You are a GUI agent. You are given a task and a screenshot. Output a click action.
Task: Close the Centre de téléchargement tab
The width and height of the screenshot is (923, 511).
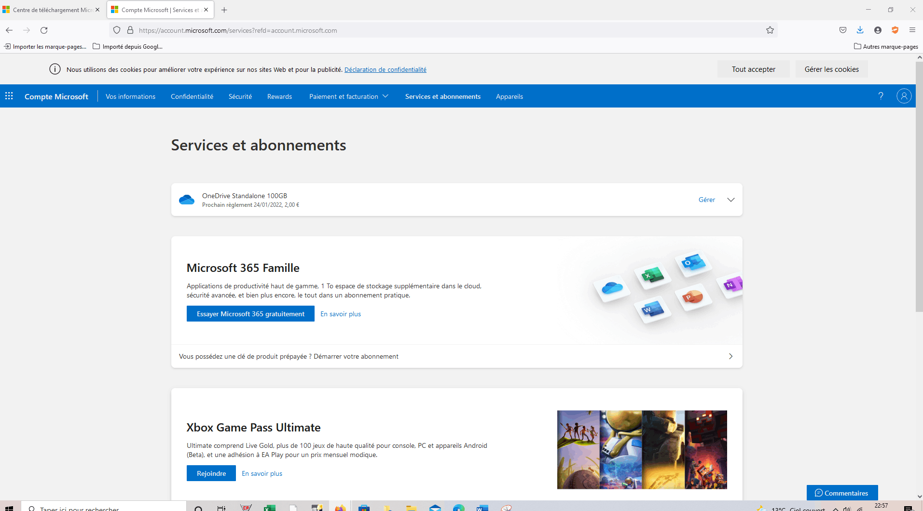point(97,10)
